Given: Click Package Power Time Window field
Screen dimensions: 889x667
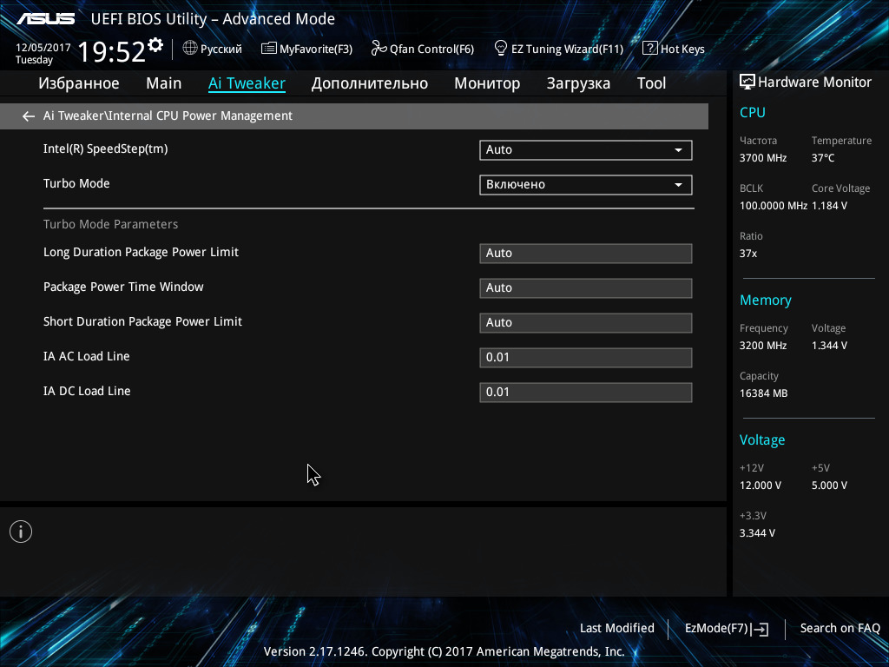Looking at the screenshot, I should click(586, 288).
